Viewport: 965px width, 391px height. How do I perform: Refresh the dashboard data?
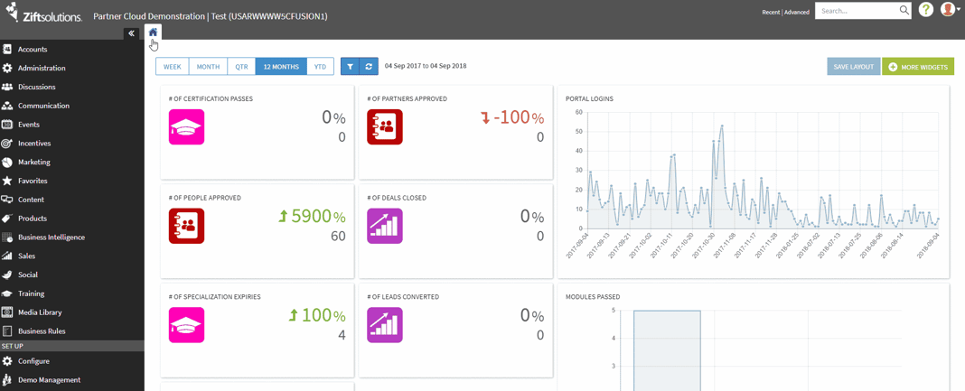pyautogui.click(x=369, y=67)
